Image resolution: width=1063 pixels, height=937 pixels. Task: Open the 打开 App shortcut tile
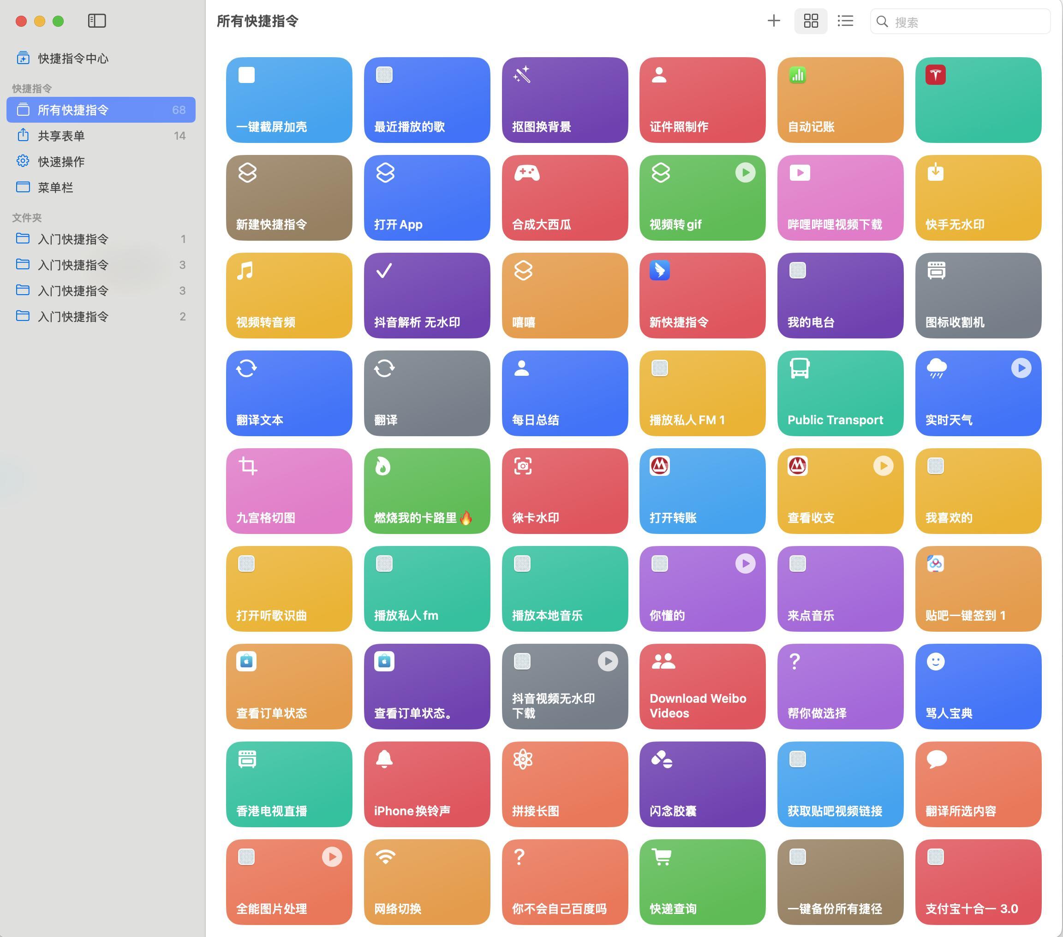pyautogui.click(x=426, y=197)
